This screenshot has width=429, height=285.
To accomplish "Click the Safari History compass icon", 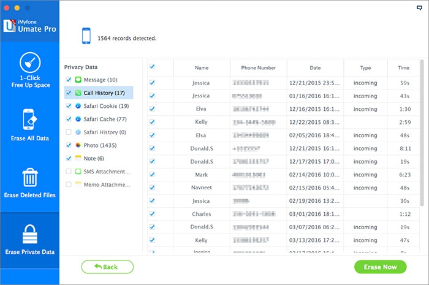I will coord(78,132).
